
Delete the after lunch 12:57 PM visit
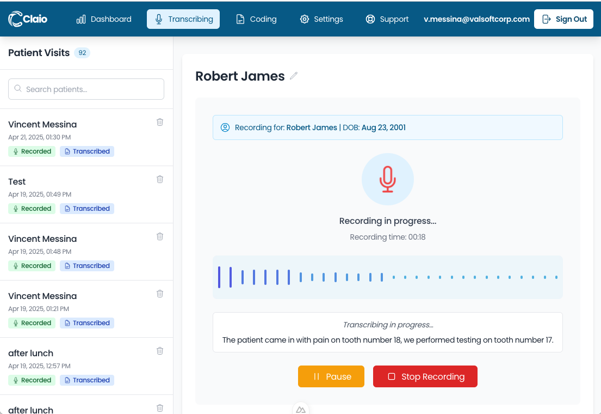(160, 351)
